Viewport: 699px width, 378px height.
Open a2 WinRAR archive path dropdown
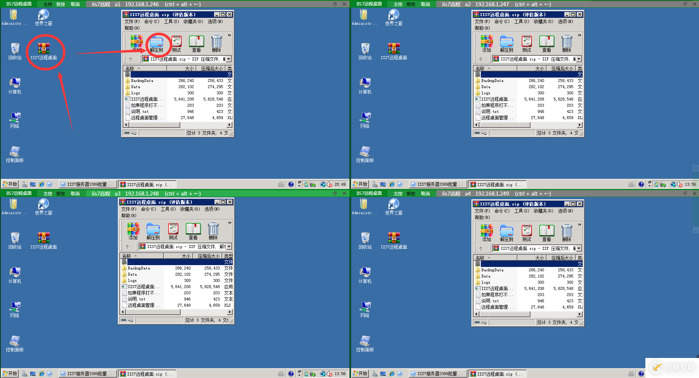click(x=579, y=59)
